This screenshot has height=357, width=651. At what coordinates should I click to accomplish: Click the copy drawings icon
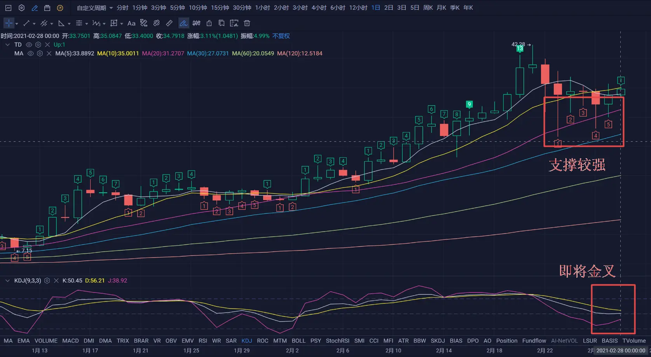[x=222, y=23]
